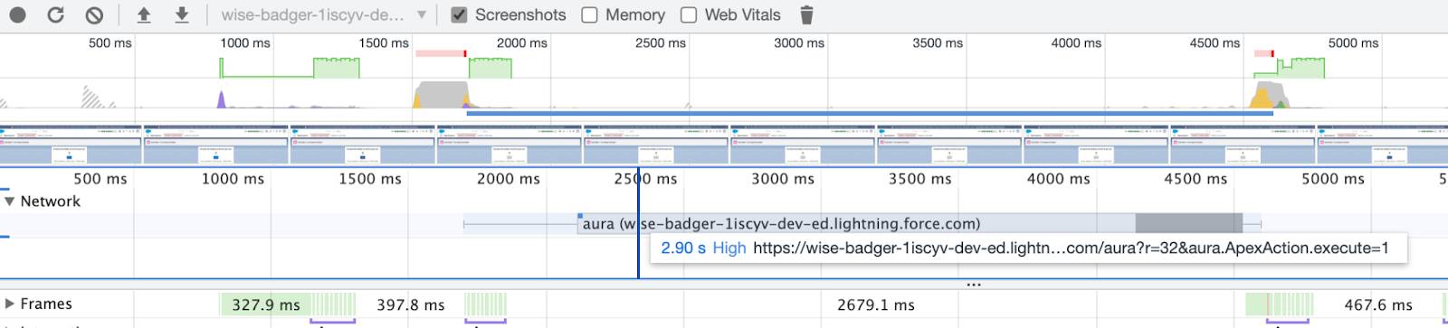Screen dimensions: 1448x328
Task: Click the trash collect garbage icon
Action: point(807,14)
